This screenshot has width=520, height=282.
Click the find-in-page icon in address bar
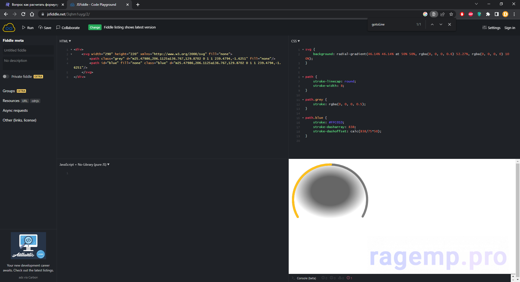coord(434,14)
